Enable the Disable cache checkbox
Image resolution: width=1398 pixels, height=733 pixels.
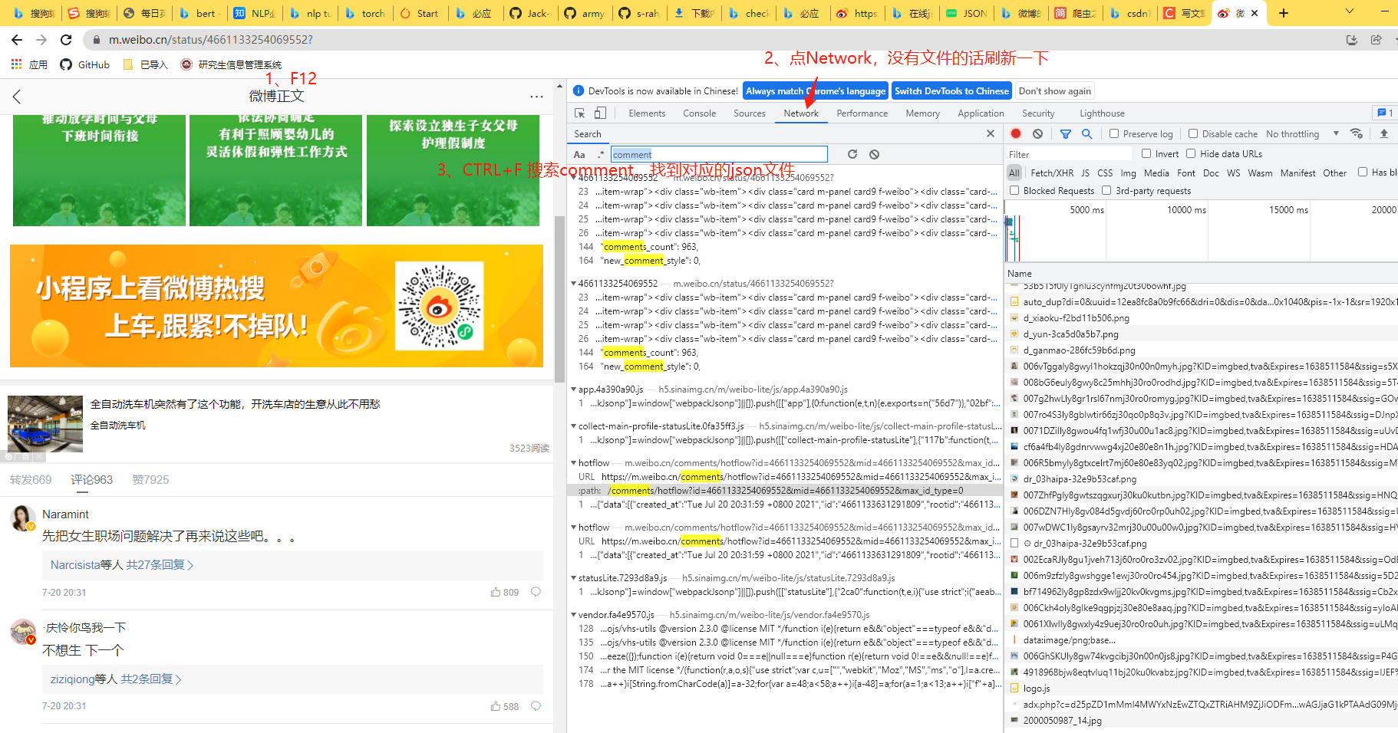pyautogui.click(x=1193, y=133)
